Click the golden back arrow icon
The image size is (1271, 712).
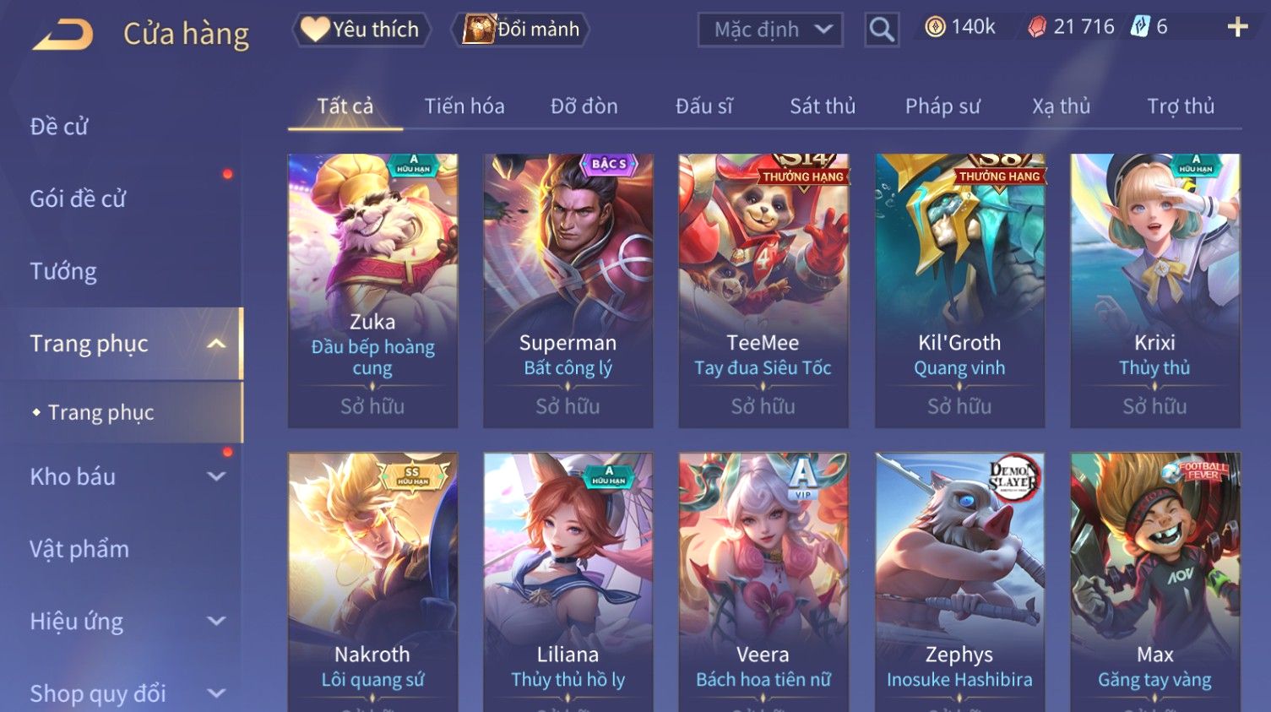coord(63,35)
